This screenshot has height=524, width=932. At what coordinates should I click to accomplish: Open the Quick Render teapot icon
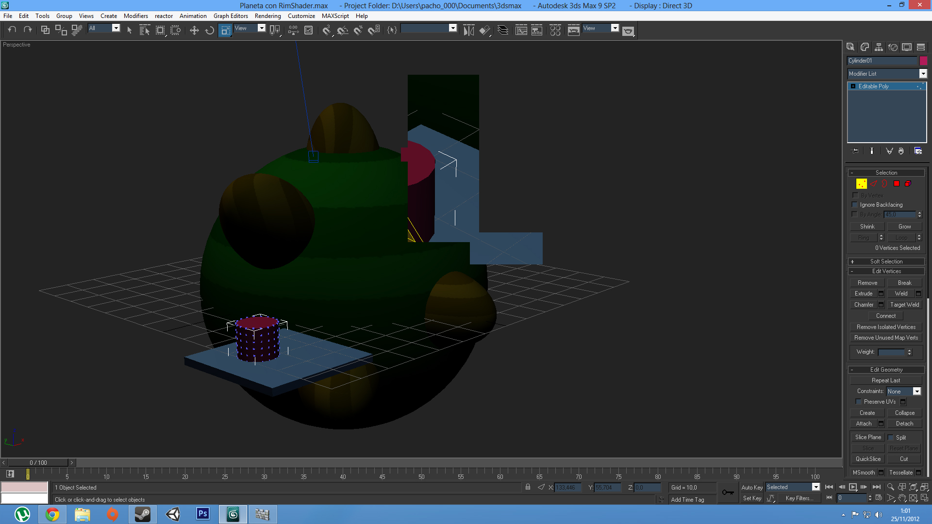pos(628,31)
